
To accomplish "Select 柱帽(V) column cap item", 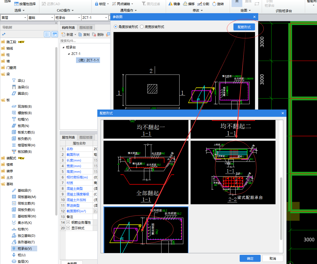I will (20, 119).
